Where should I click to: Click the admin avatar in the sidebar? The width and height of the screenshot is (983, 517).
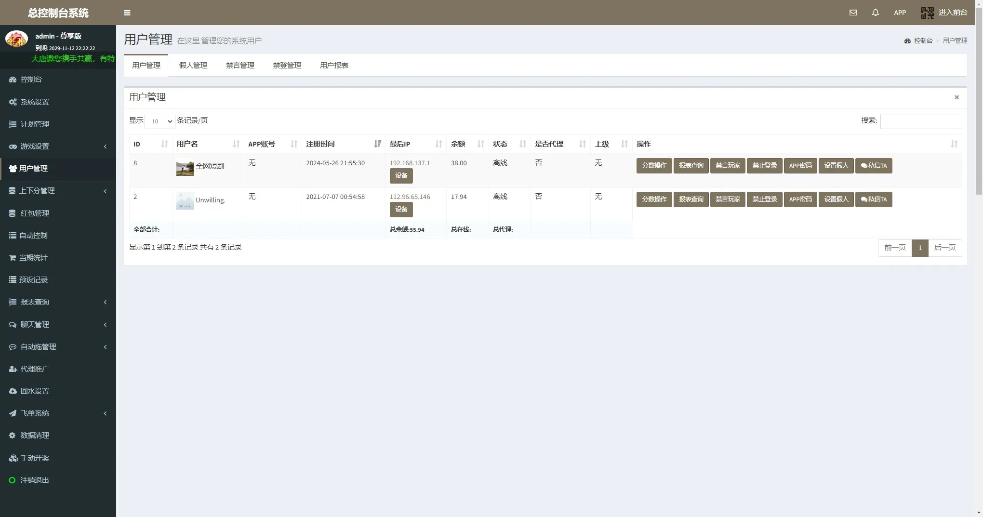(16, 39)
